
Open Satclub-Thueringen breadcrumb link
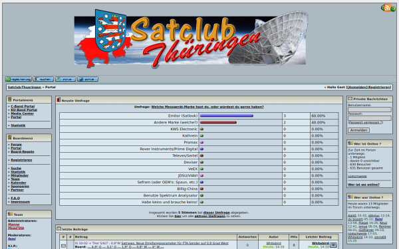point(25,87)
